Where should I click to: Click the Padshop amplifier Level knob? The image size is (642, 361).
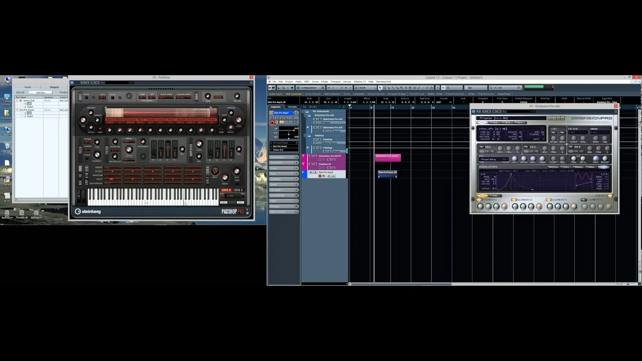[199, 143]
